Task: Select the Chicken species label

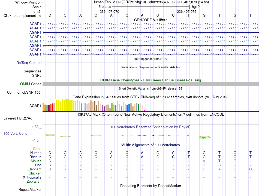Action: (35, 173)
